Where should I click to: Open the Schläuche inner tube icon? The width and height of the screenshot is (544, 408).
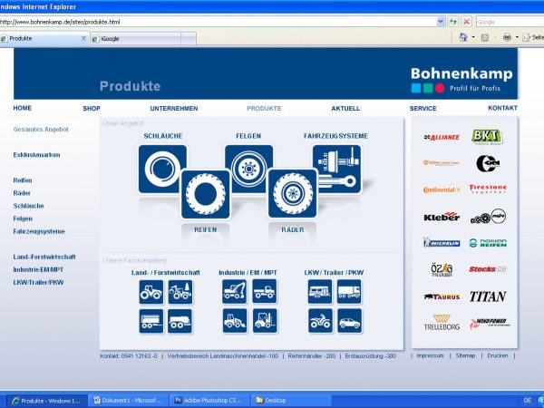[x=162, y=169]
